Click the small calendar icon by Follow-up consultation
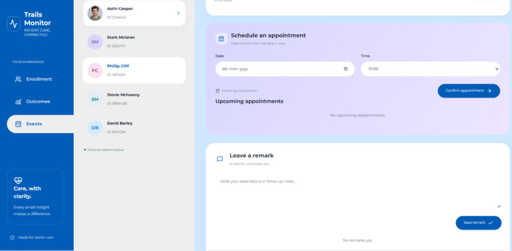512x251 pixels. (217, 91)
